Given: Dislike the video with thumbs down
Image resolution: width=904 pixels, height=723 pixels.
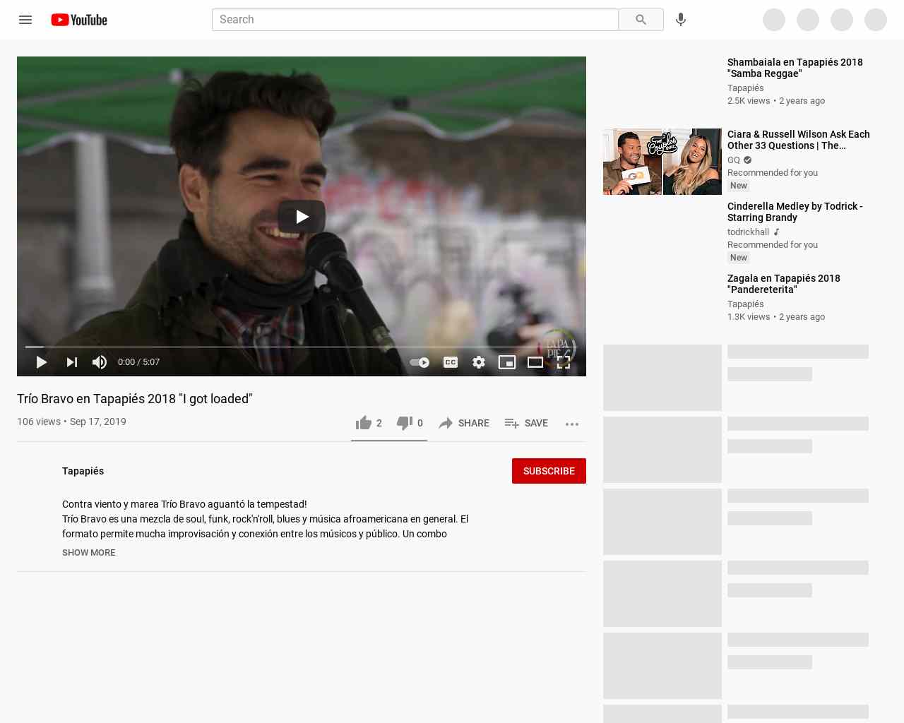Looking at the screenshot, I should [409, 423].
